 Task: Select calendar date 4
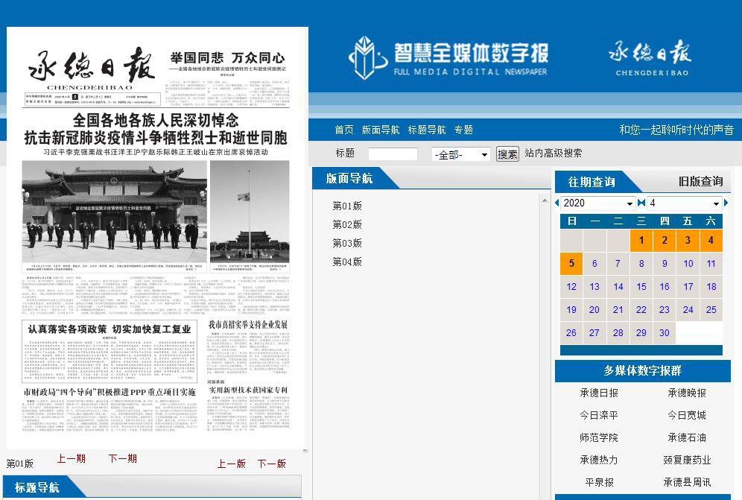[x=711, y=241]
